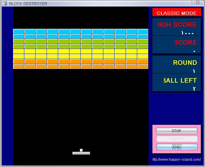Screen dimensions: 205x167
Task: Click the STOP button
Action: pyautogui.click(x=177, y=131)
